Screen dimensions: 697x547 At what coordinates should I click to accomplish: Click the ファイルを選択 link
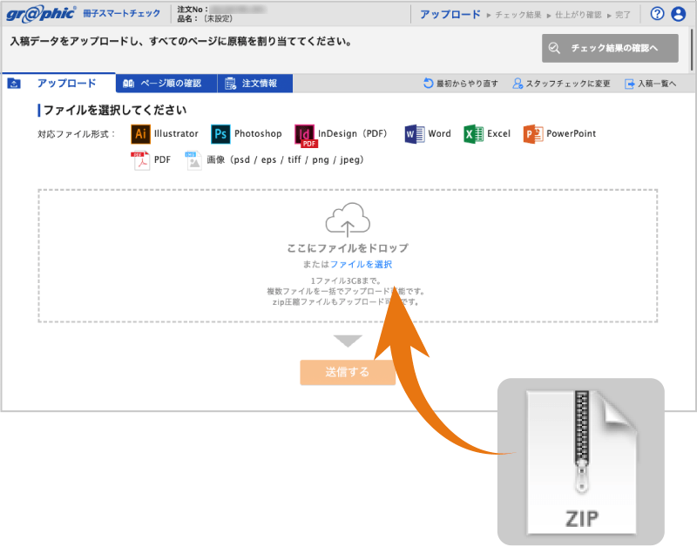[361, 265]
